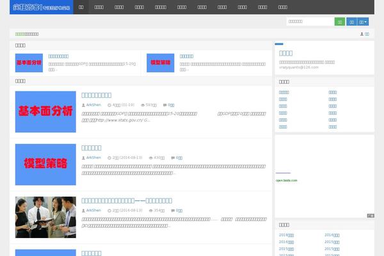Image resolution: width=384 pixels, height=256 pixels.
Task: Open the large 模型策略 article thumbnail
Action: (45, 164)
